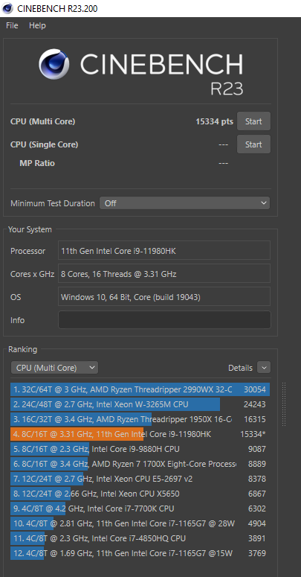This screenshot has height=577, width=301.
Task: Expand the Details arrow in Ranking
Action: (x=264, y=368)
